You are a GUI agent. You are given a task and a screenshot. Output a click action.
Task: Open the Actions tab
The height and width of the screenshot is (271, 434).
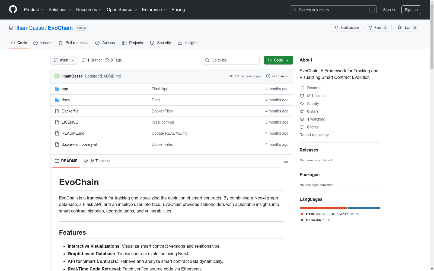(x=105, y=43)
